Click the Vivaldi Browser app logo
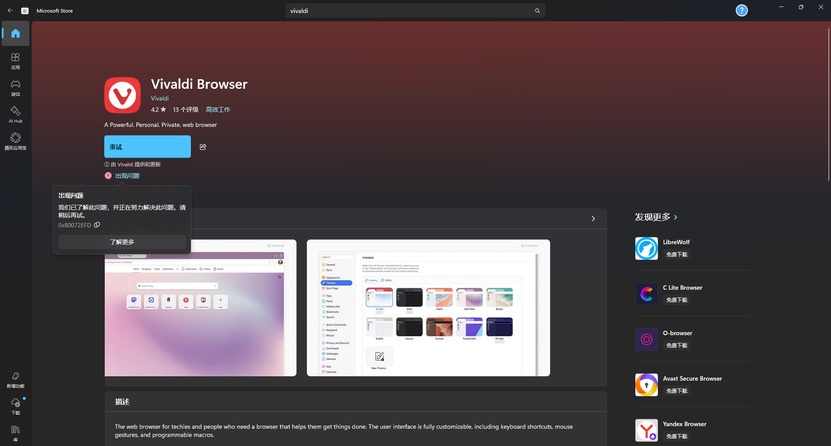Image resolution: width=831 pixels, height=446 pixels. 122,95
